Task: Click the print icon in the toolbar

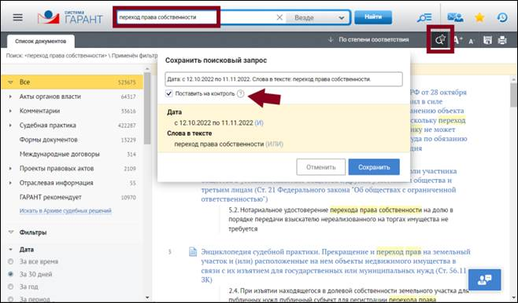Action: pyautogui.click(x=502, y=40)
